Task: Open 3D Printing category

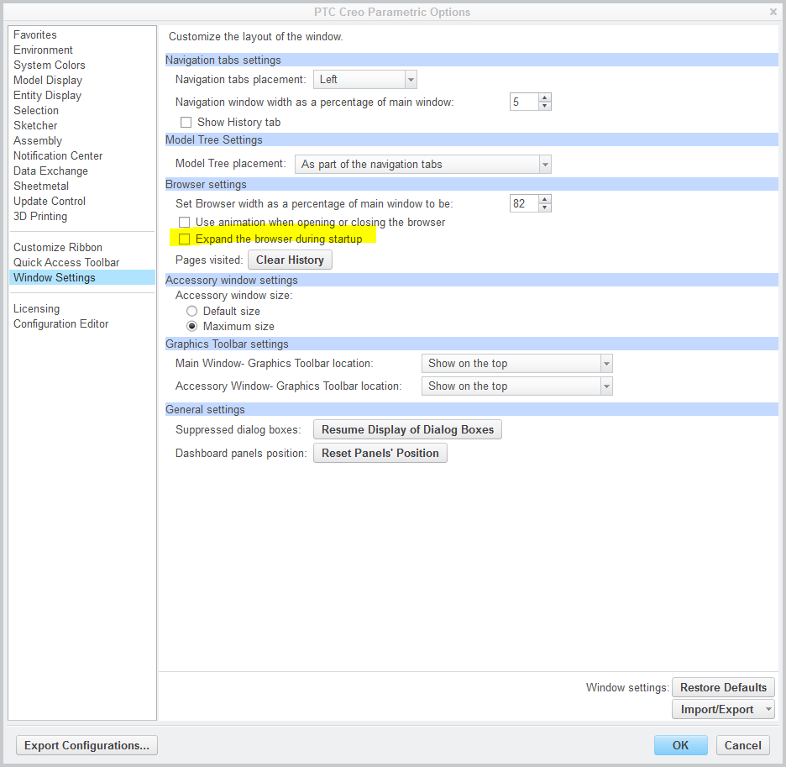Action: tap(40, 216)
